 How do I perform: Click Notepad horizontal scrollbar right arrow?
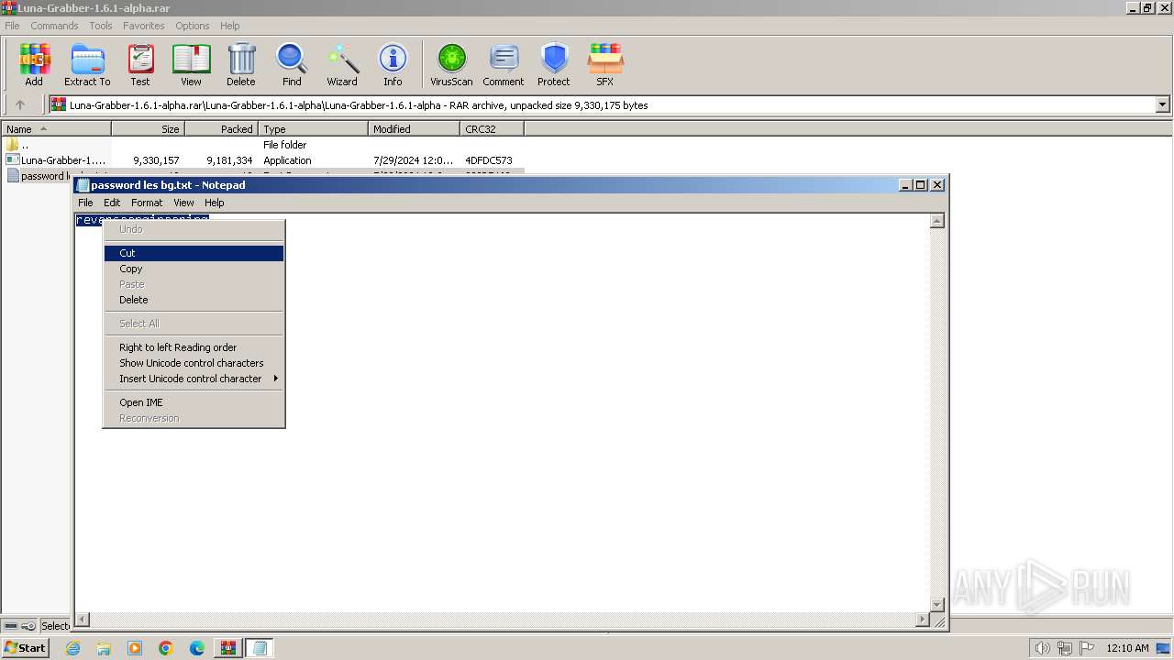923,620
